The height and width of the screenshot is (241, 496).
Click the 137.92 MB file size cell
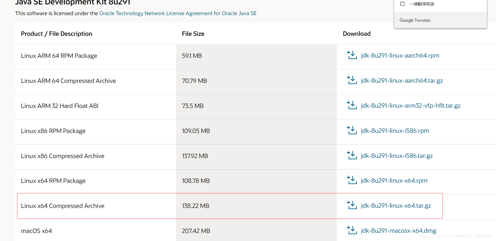click(x=256, y=157)
